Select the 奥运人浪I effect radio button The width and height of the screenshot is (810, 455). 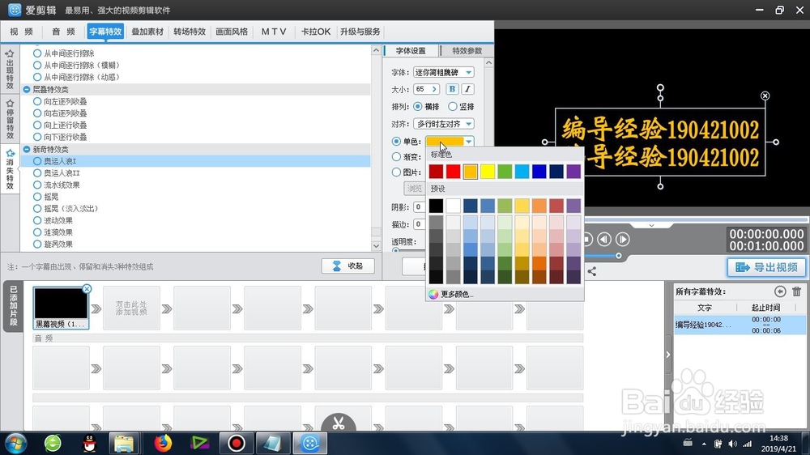(x=37, y=161)
